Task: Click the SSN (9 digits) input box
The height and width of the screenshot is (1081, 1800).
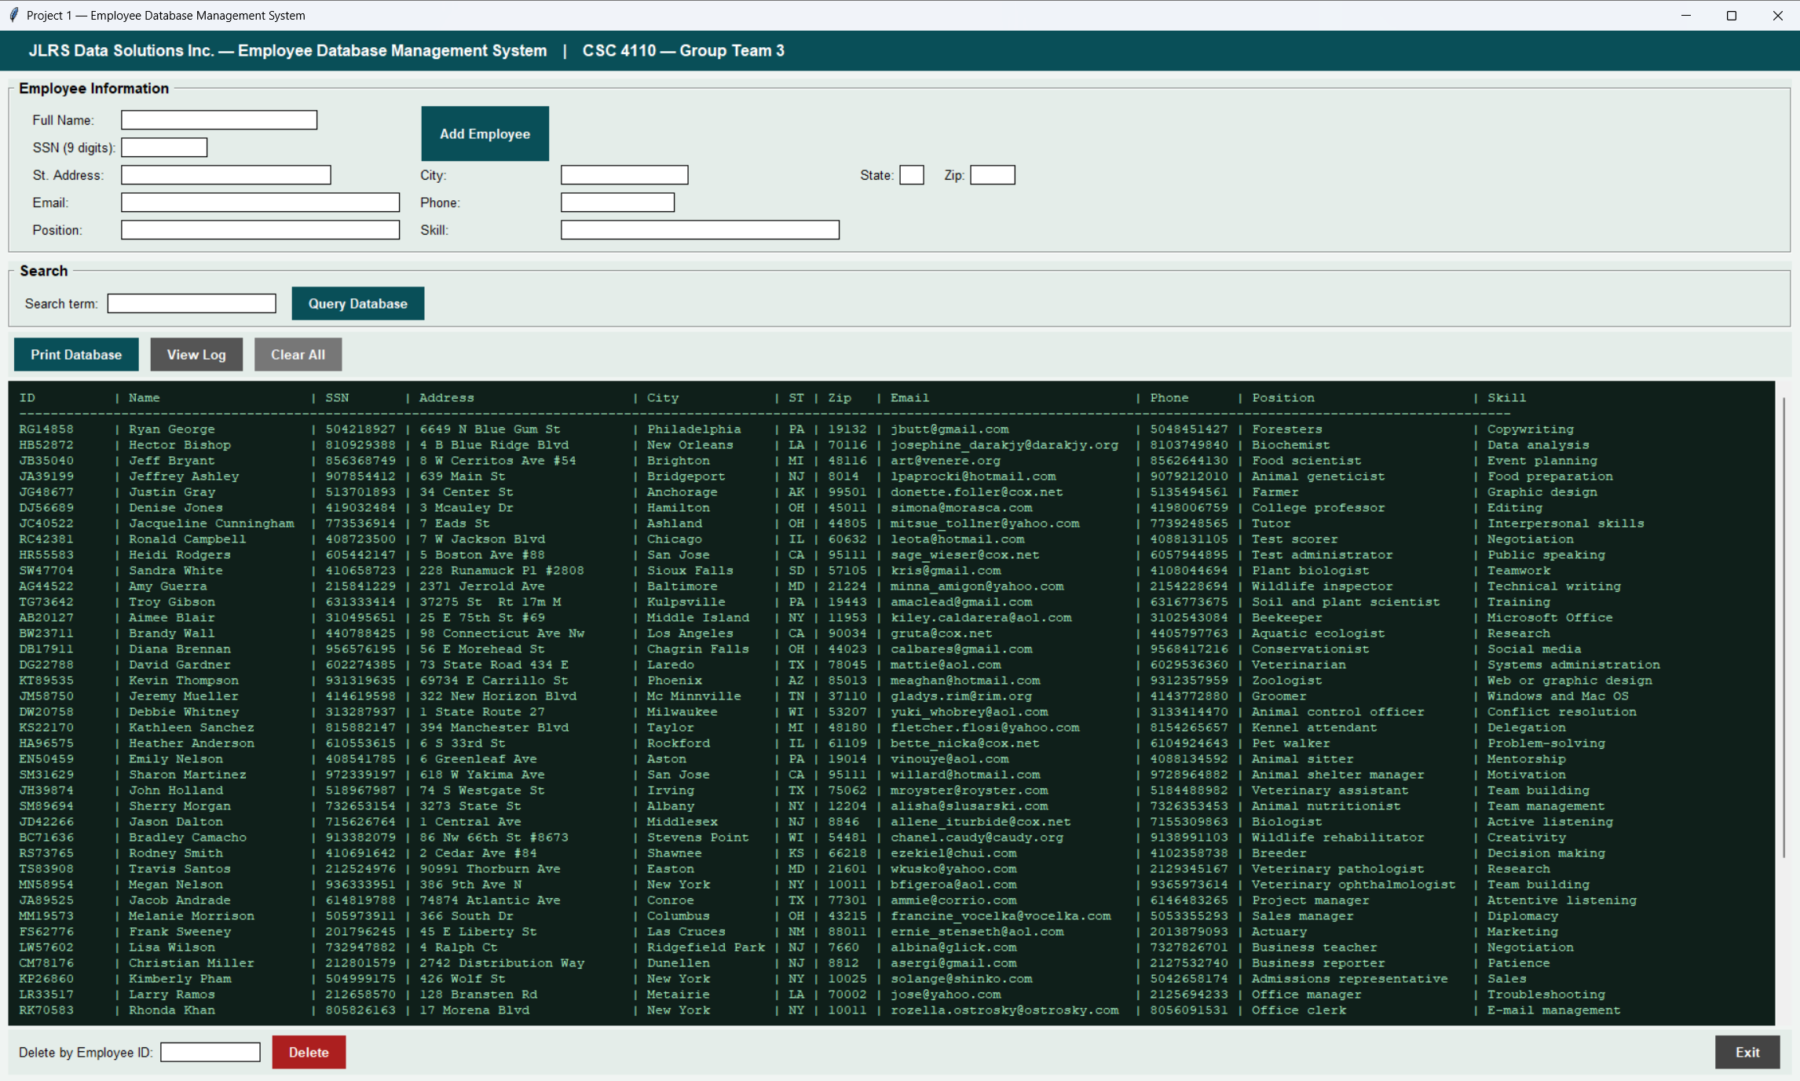Action: coord(163,147)
